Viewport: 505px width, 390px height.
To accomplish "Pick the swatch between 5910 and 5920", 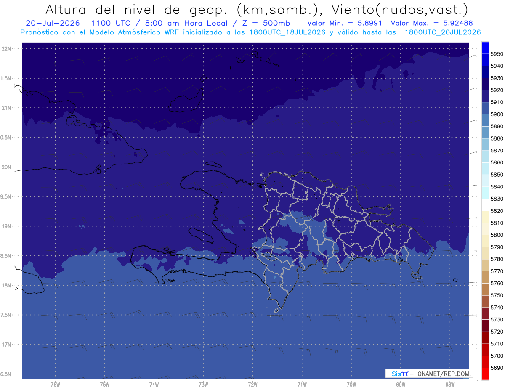I will tap(485, 96).
